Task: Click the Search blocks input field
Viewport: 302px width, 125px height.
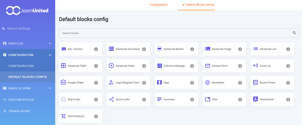Action: coord(179,33)
